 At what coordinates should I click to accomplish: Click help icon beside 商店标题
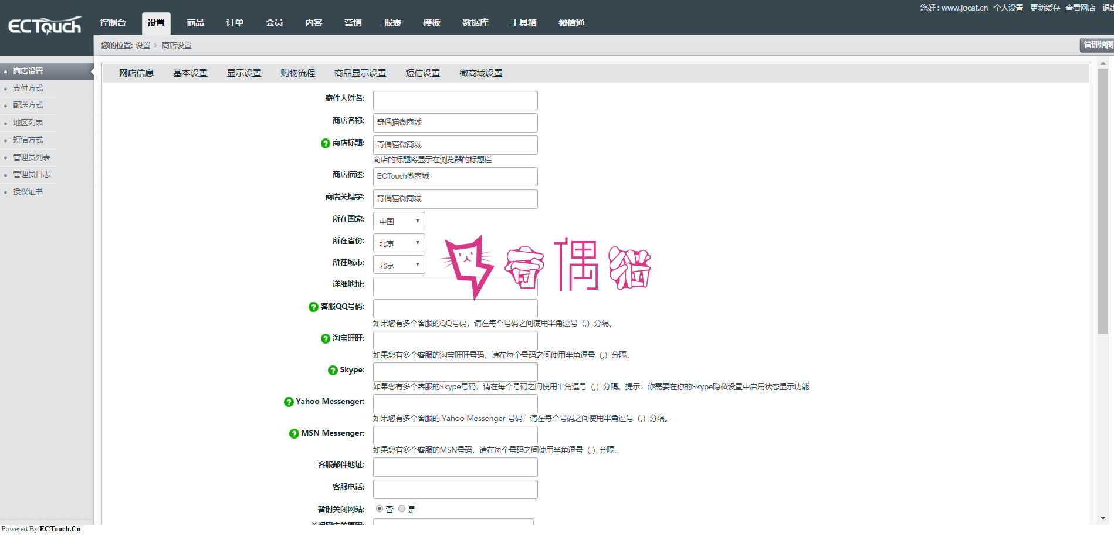pyautogui.click(x=326, y=143)
